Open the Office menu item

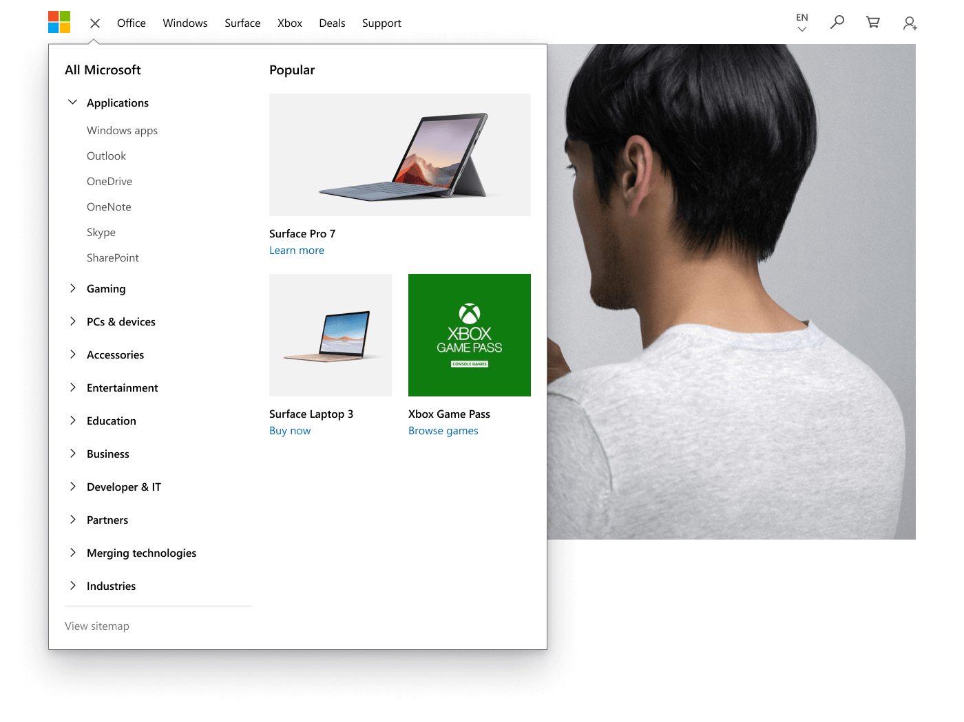pyautogui.click(x=132, y=23)
